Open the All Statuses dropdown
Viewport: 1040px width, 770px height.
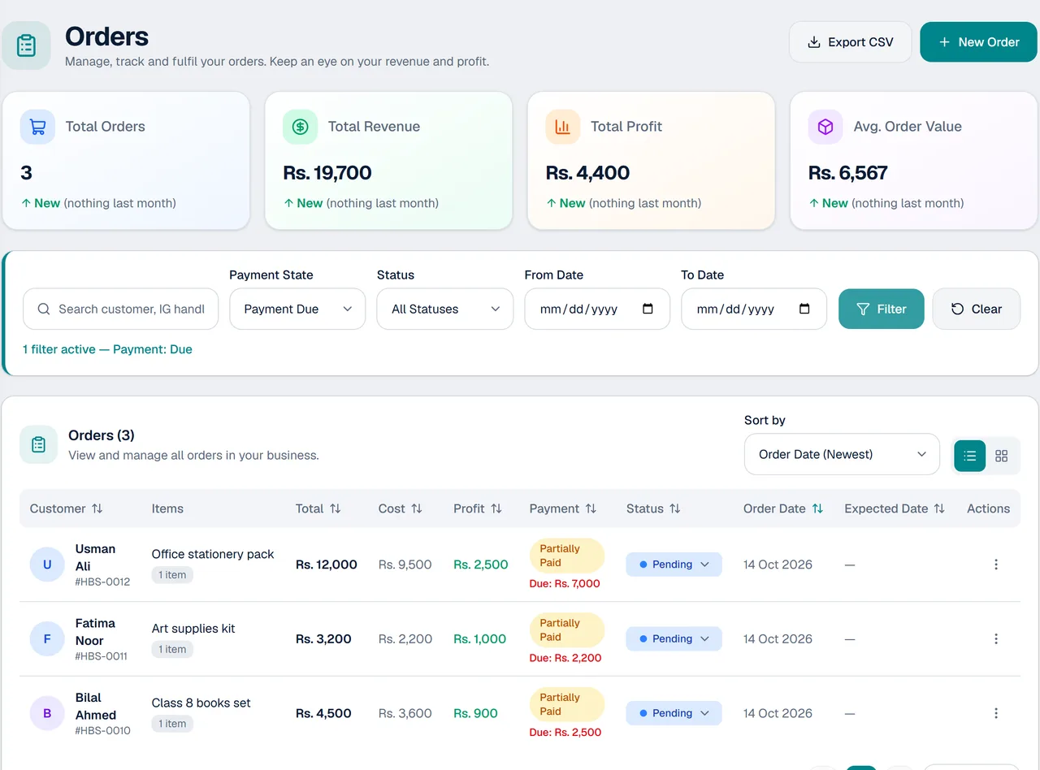(x=444, y=309)
